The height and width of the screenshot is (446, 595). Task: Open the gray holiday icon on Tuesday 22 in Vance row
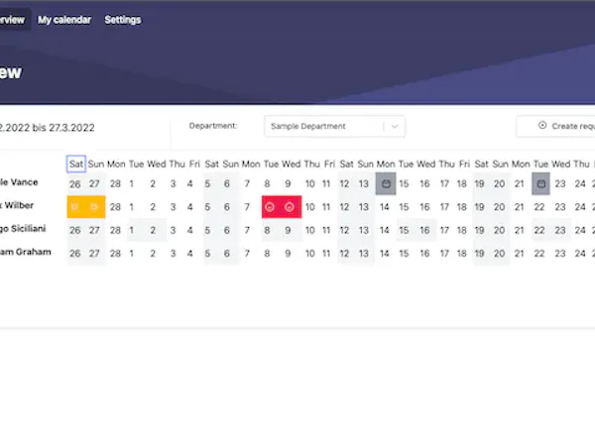coord(540,183)
